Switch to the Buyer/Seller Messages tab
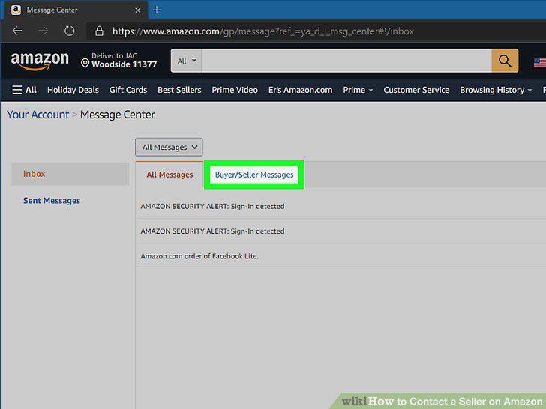 [x=254, y=175]
